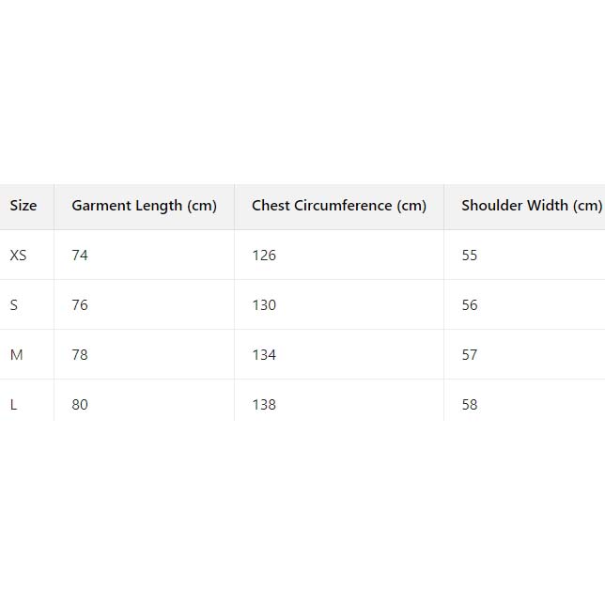Screen dimensions: 605x605
Task: Select shoulder width value 55
Action: click(470, 256)
